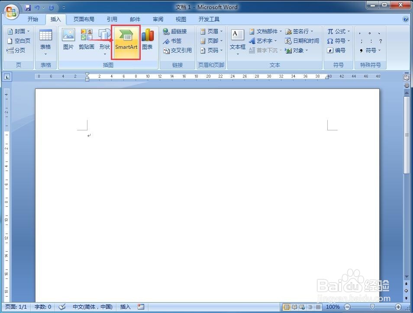Switch to print layout view
This screenshot has width=413, height=313.
pyautogui.click(x=286, y=307)
